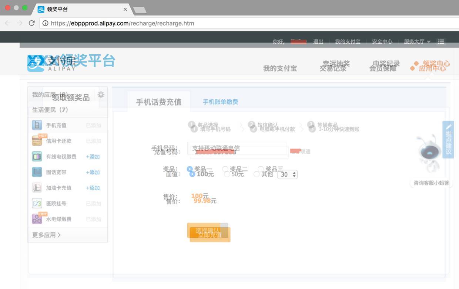
Task: Open the 固话宽带 broadband icon
Action: coord(37,172)
